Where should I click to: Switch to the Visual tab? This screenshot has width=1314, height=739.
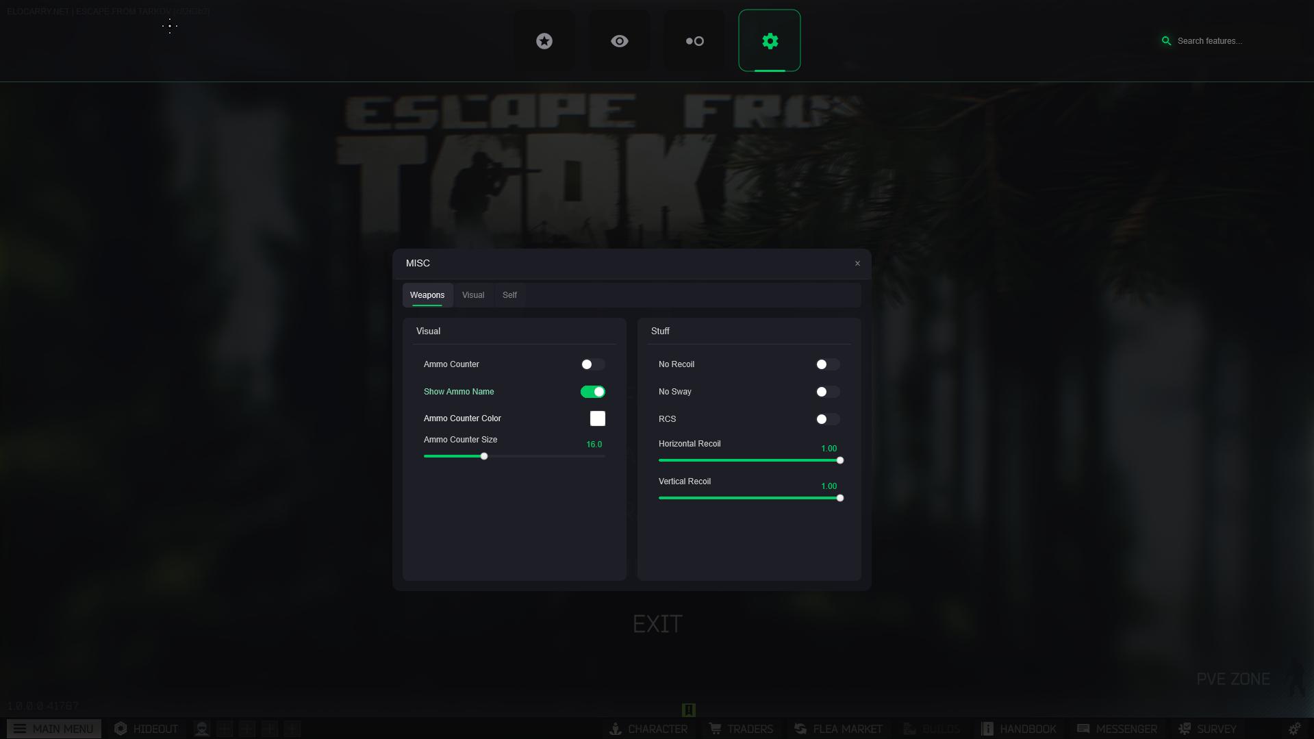coord(473,295)
